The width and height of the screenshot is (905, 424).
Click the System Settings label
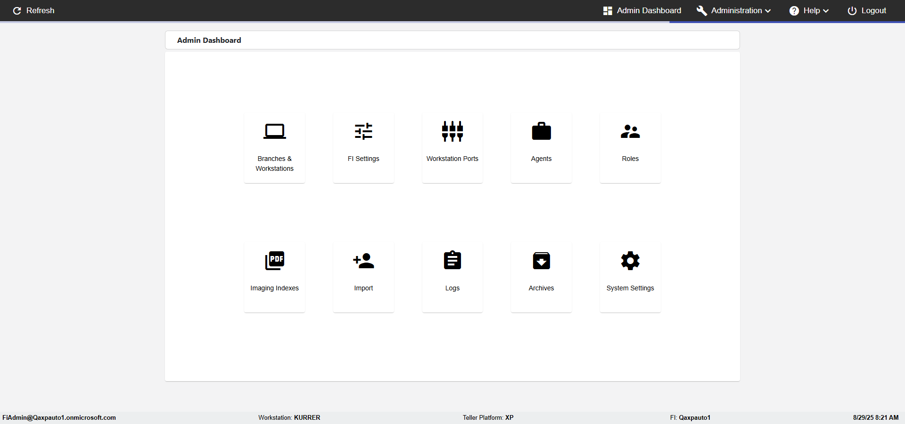(630, 288)
